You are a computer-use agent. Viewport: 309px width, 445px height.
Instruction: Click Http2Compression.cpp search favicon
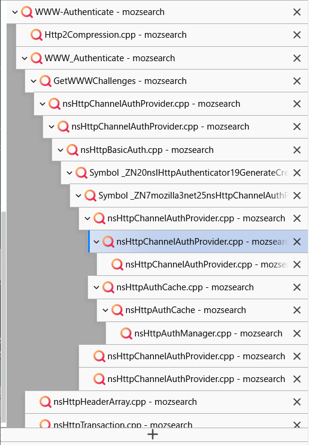coord(37,35)
